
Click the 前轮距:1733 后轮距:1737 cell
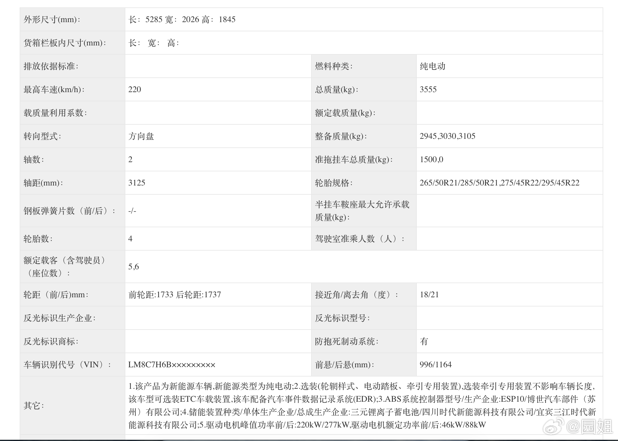(x=174, y=295)
